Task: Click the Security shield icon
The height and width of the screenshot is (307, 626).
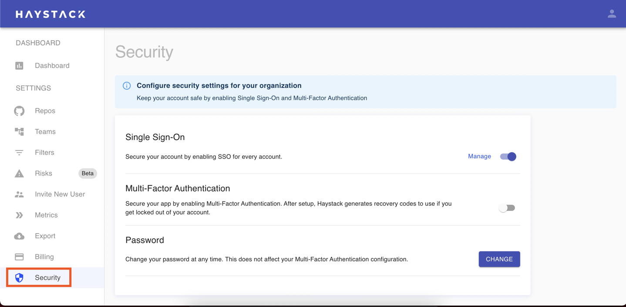Action: 19,278
